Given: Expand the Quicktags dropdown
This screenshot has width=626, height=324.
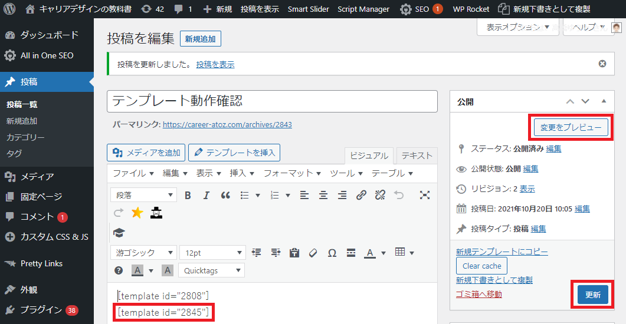Looking at the screenshot, I should [211, 270].
